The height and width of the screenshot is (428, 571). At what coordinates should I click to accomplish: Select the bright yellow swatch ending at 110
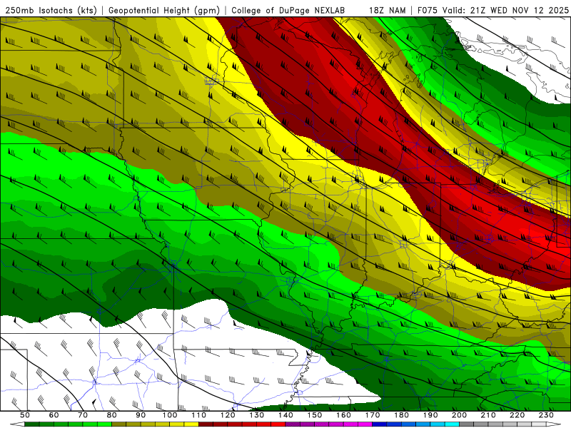(191, 424)
